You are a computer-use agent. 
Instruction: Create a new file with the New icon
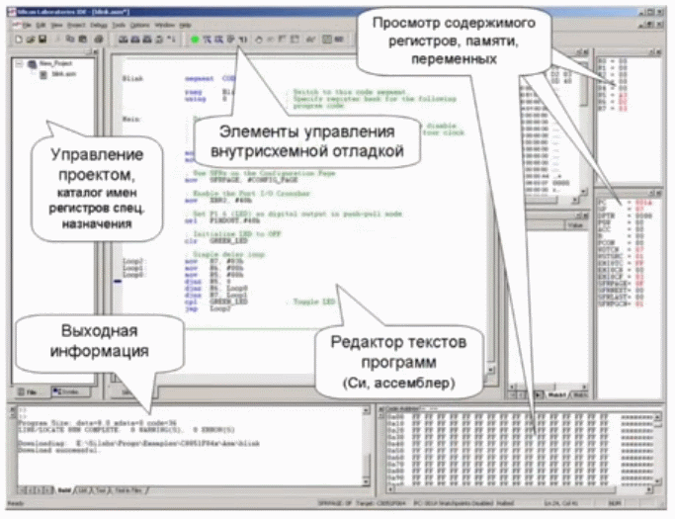click(x=19, y=40)
